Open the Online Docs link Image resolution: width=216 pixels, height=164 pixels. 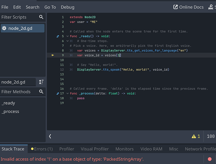click(188, 7)
